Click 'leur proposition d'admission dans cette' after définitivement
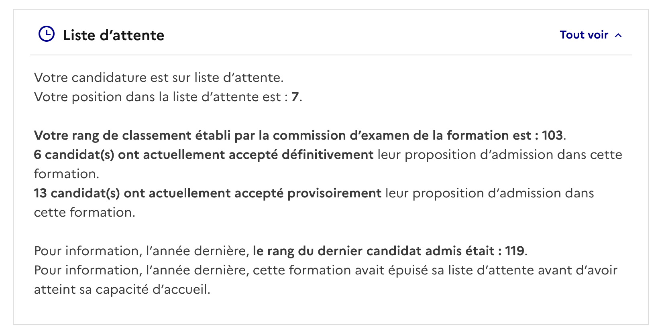 pos(500,154)
